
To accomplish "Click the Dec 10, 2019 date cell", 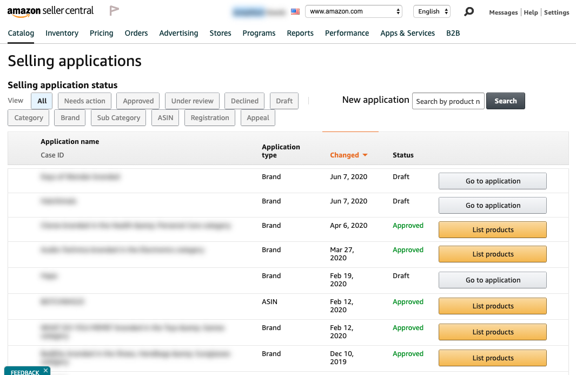I will (x=342, y=358).
